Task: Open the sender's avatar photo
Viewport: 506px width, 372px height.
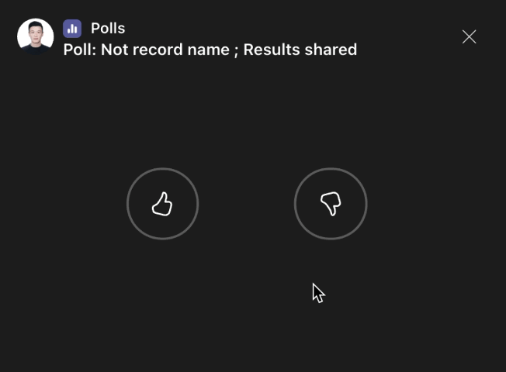Action: pyautogui.click(x=36, y=36)
